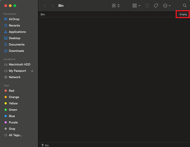190x147 pixels.
Task: Switch view mode with icon view selector
Action: pyautogui.click(x=116, y=5)
